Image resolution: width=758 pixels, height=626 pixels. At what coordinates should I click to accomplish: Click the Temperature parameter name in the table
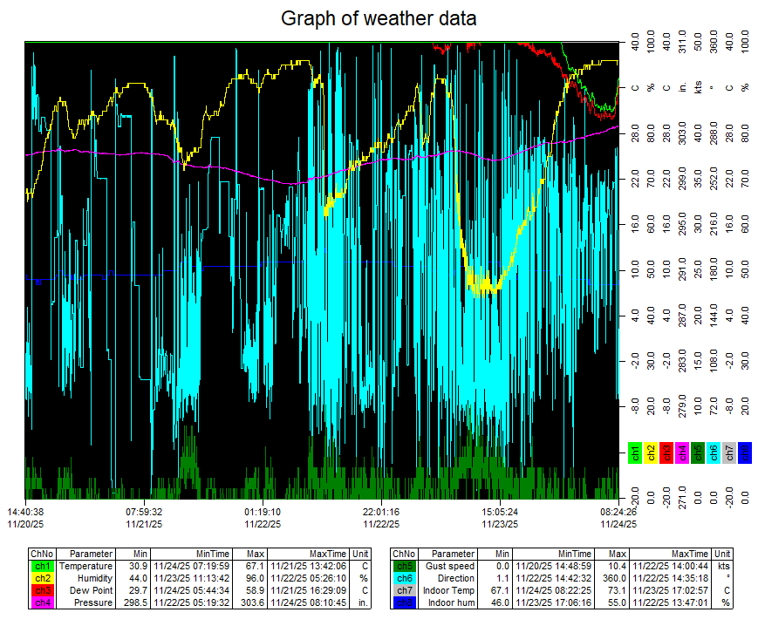(85, 566)
